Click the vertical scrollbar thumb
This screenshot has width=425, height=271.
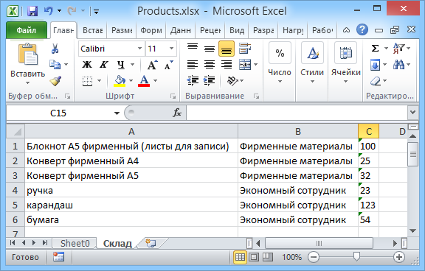click(412, 154)
